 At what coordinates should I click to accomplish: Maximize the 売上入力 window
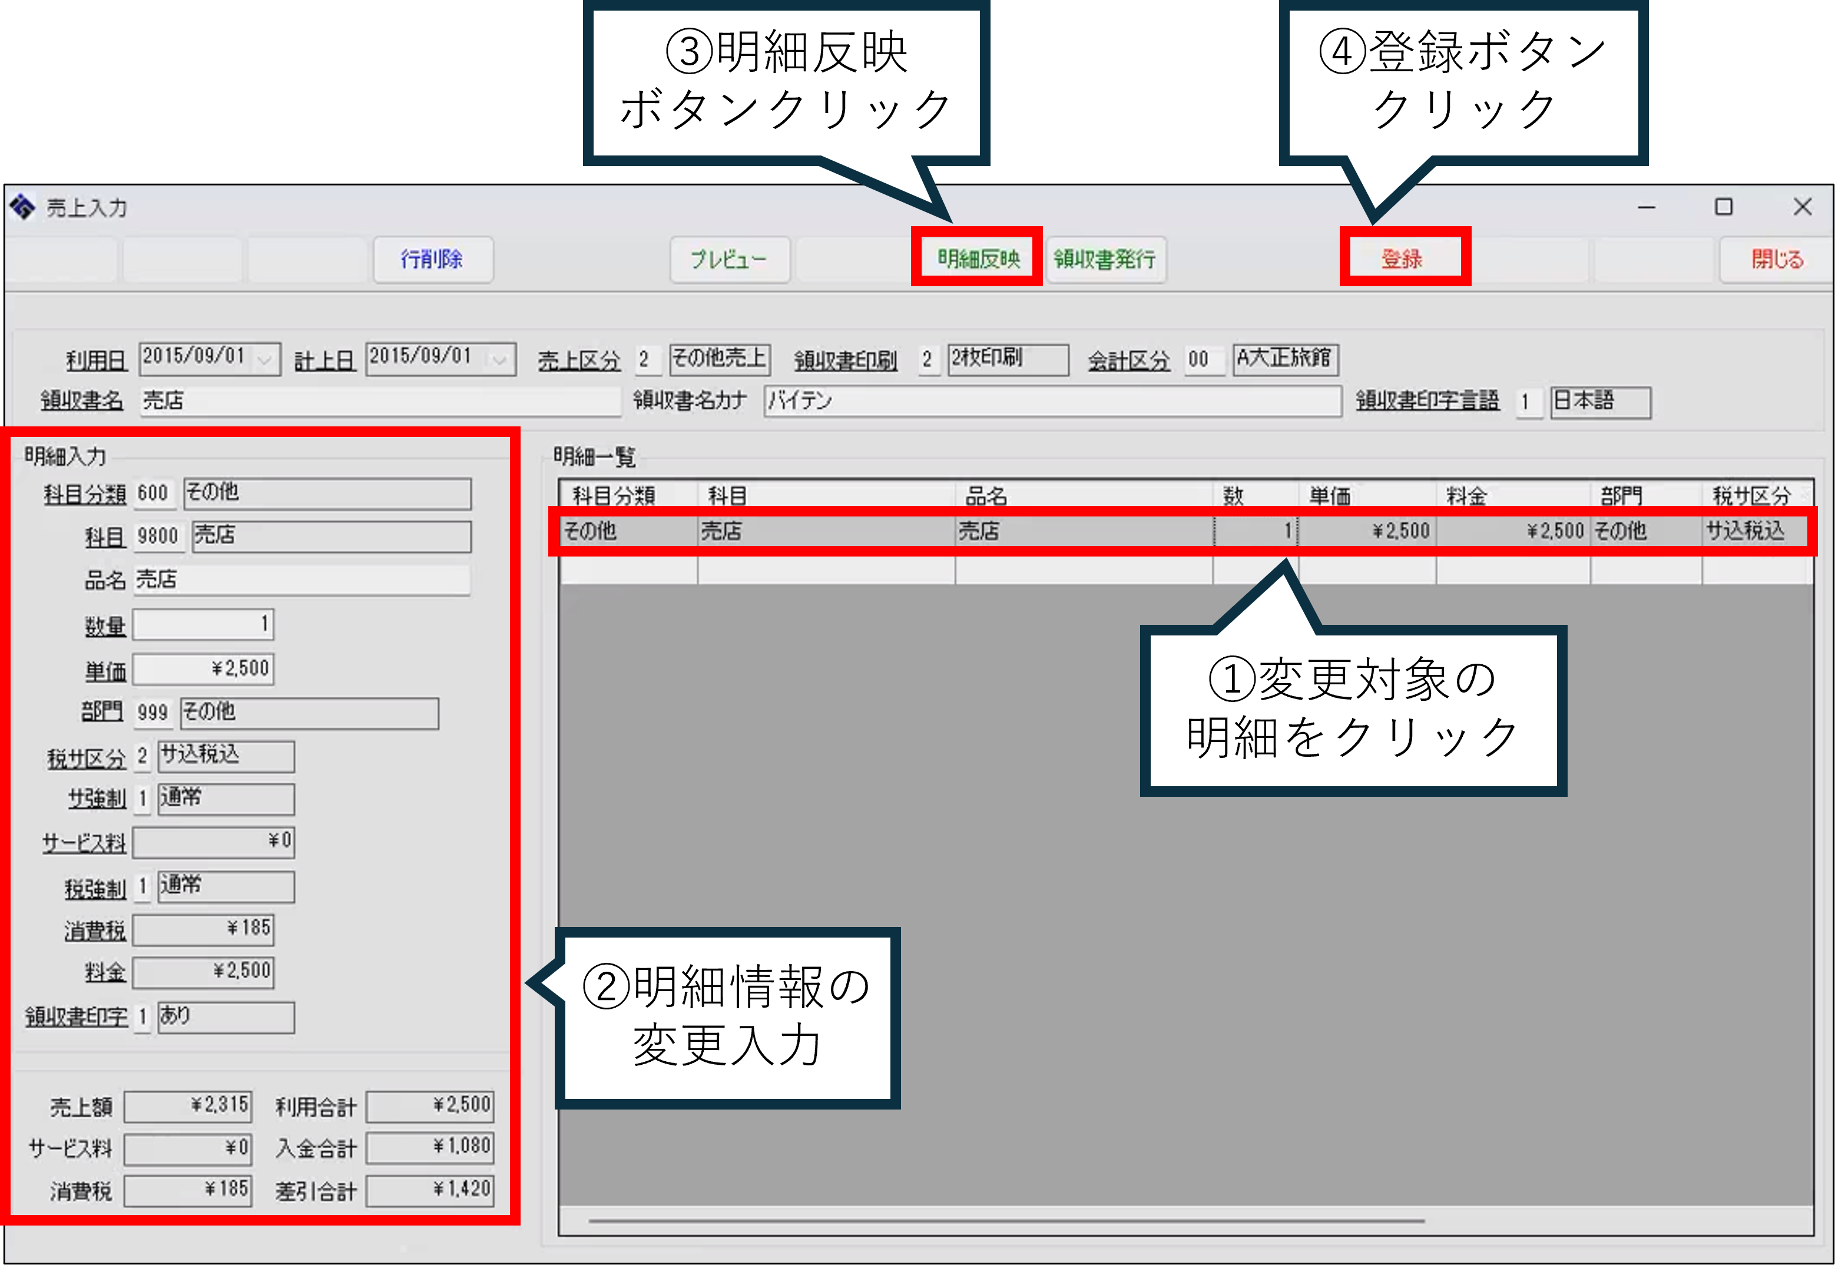1724,208
